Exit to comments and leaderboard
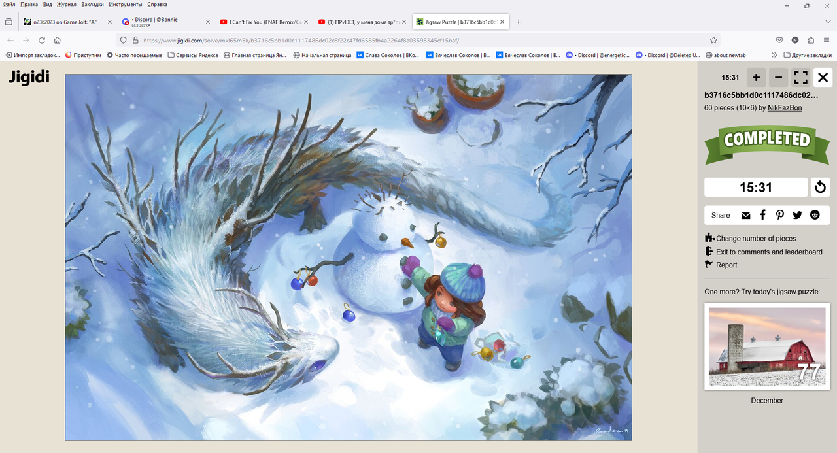This screenshot has width=837, height=453. [763, 252]
